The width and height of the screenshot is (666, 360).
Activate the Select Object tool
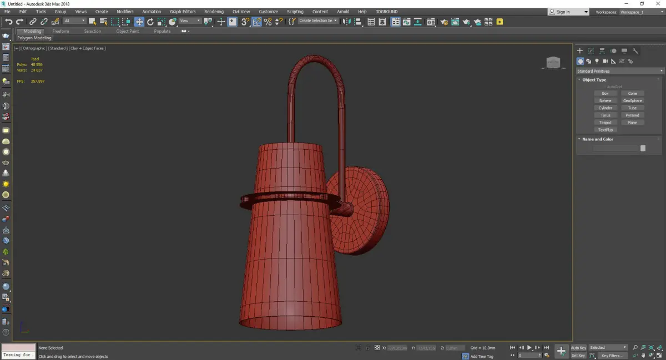tap(93, 22)
